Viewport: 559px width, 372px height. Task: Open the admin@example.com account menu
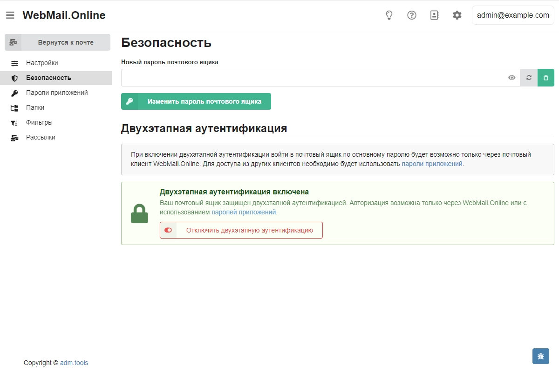coord(513,15)
